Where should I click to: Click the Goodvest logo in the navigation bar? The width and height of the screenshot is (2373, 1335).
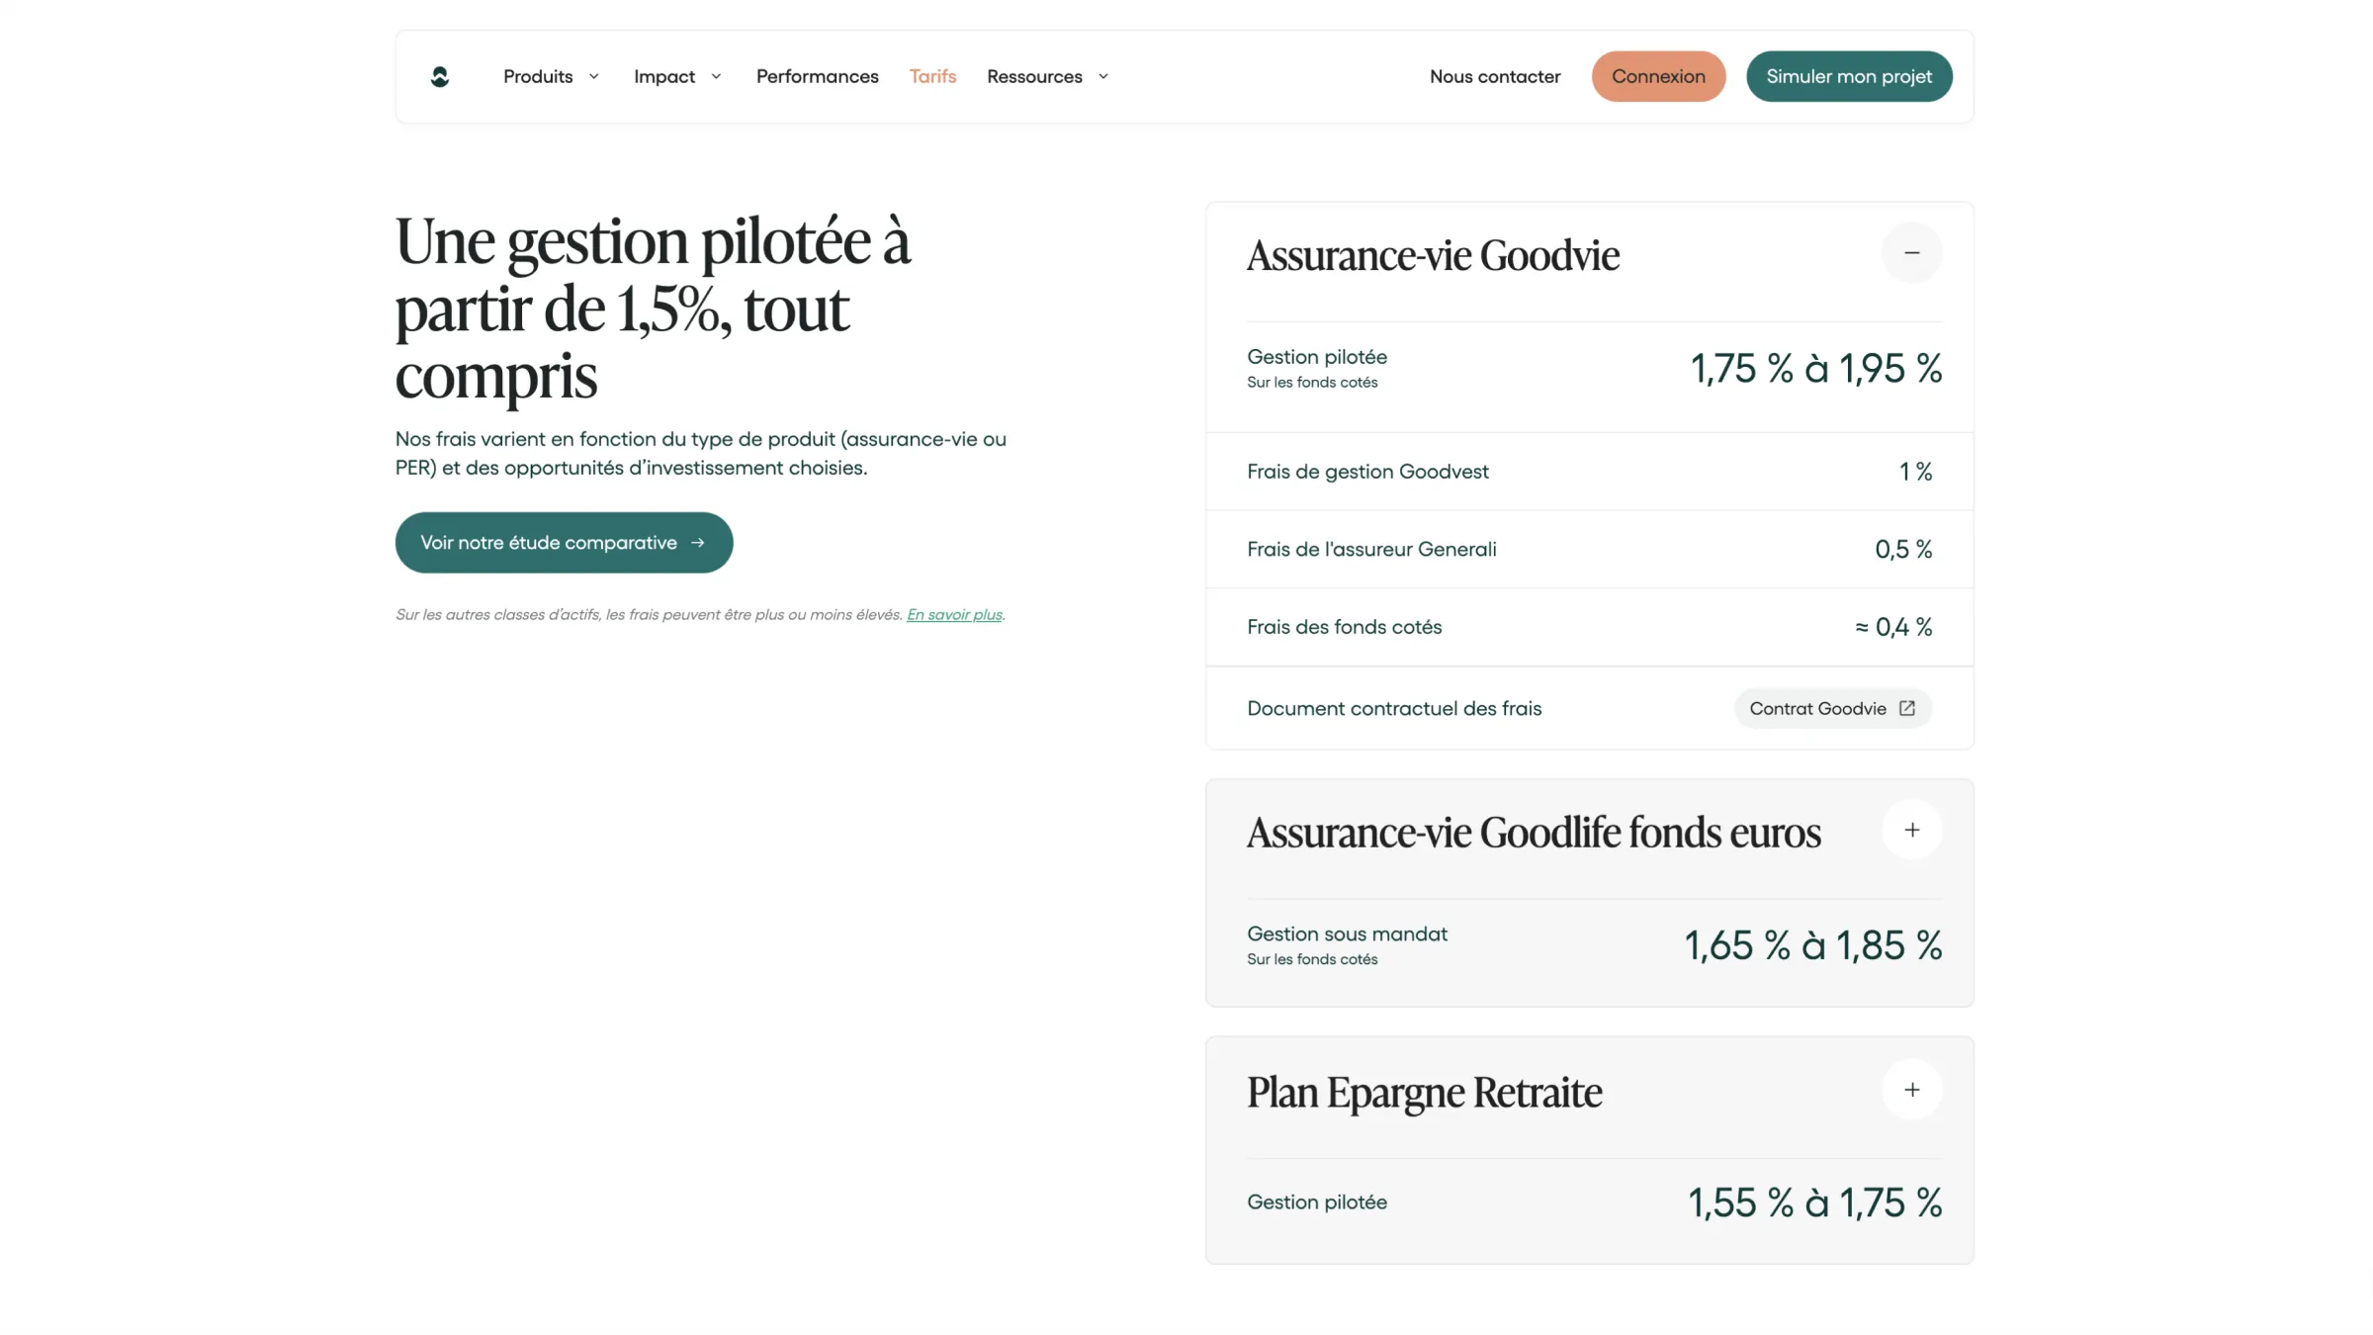click(439, 76)
